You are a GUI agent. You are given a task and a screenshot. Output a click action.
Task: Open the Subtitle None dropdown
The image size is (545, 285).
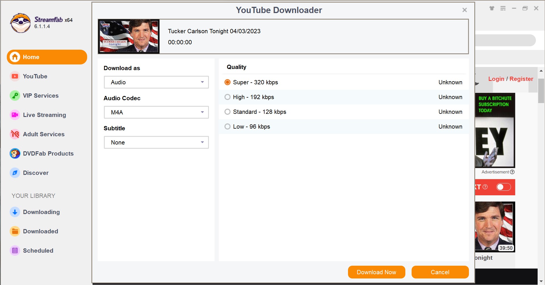click(156, 142)
